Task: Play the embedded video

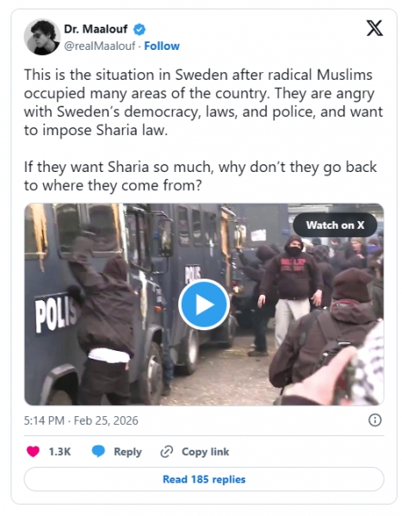Action: point(204,304)
